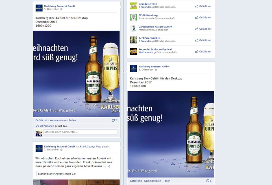
Task: Click Teilen under the 1600x1200 post
Action: [x=72, y=120]
